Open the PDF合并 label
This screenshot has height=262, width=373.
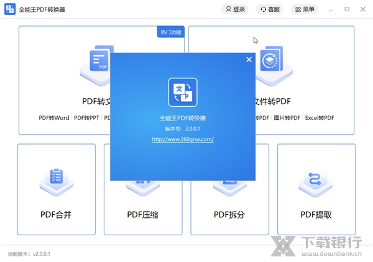56,215
